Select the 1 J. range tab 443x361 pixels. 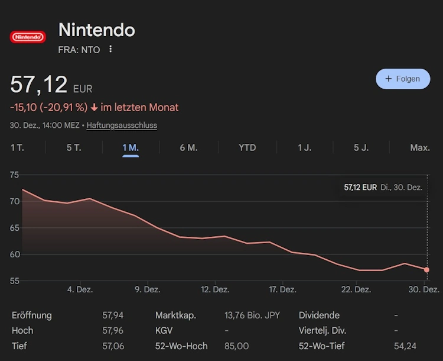pyautogui.click(x=304, y=147)
